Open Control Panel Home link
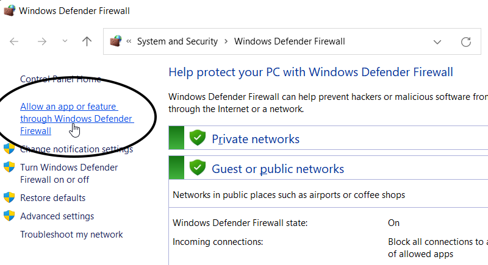Viewport: 488px width, 265px height. [x=60, y=79]
